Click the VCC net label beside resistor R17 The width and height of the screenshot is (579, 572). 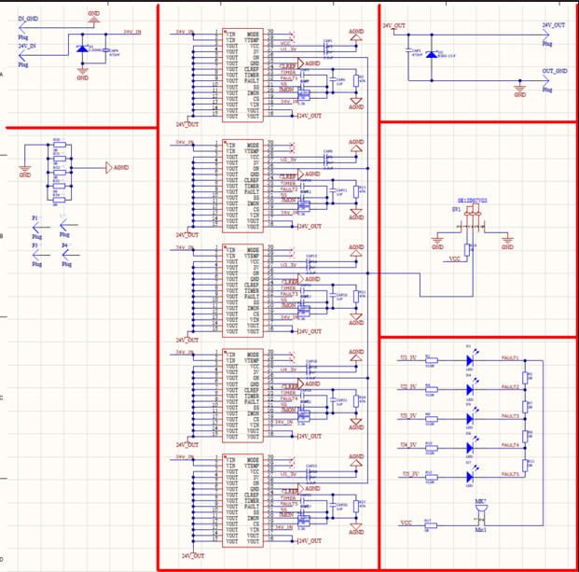pyautogui.click(x=406, y=523)
